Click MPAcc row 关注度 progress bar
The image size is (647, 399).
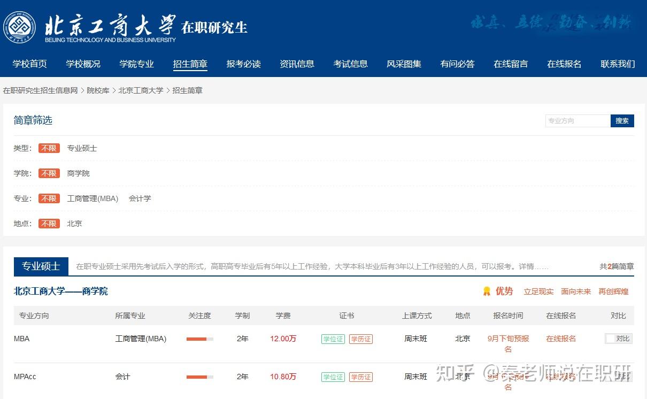[200, 377]
